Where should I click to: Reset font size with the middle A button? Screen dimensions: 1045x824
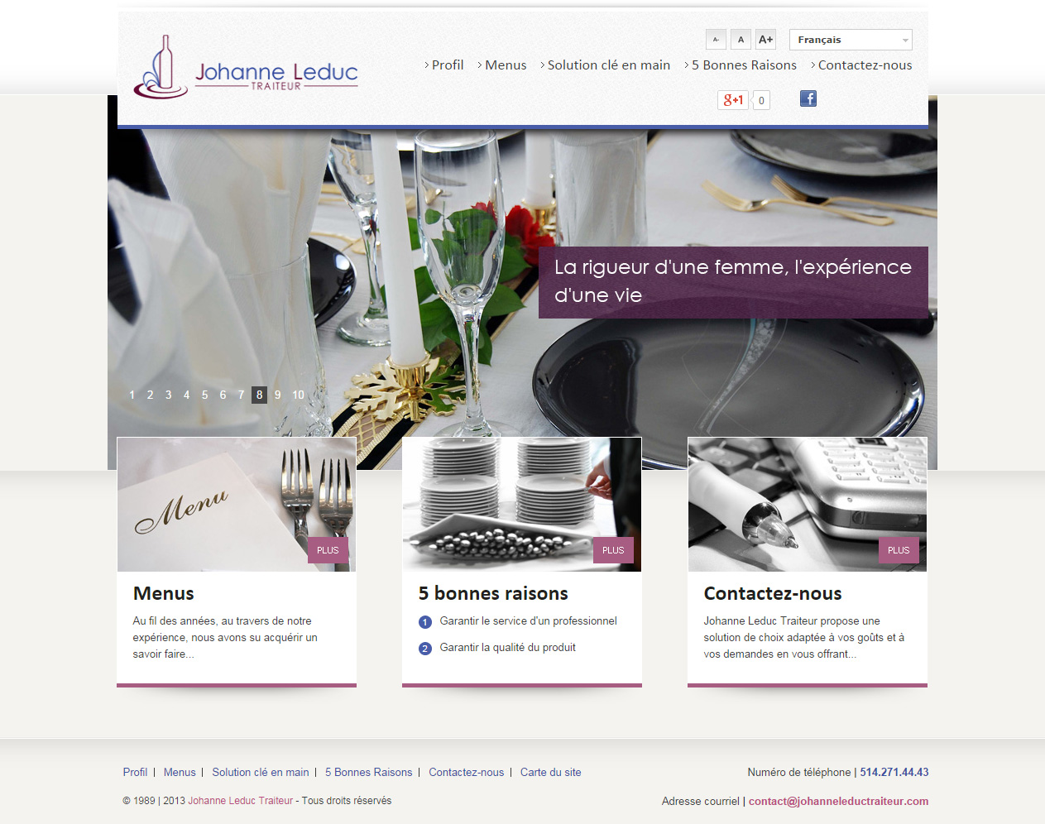(741, 40)
